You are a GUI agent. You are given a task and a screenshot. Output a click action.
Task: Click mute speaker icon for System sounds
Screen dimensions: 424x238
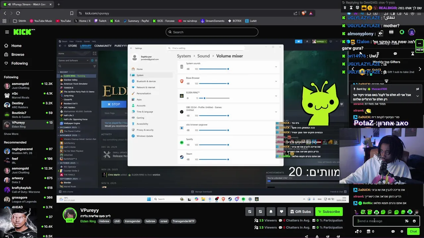coord(188,69)
